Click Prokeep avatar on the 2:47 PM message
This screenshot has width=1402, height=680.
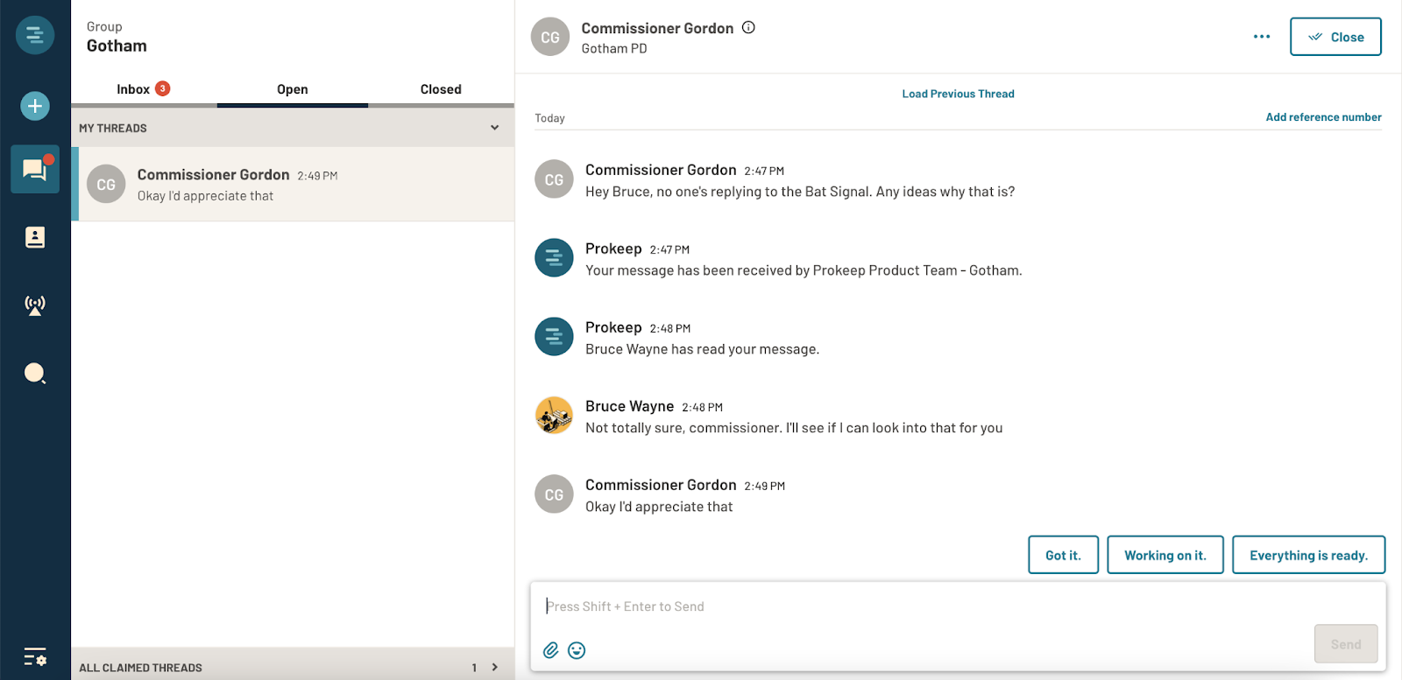[554, 258]
